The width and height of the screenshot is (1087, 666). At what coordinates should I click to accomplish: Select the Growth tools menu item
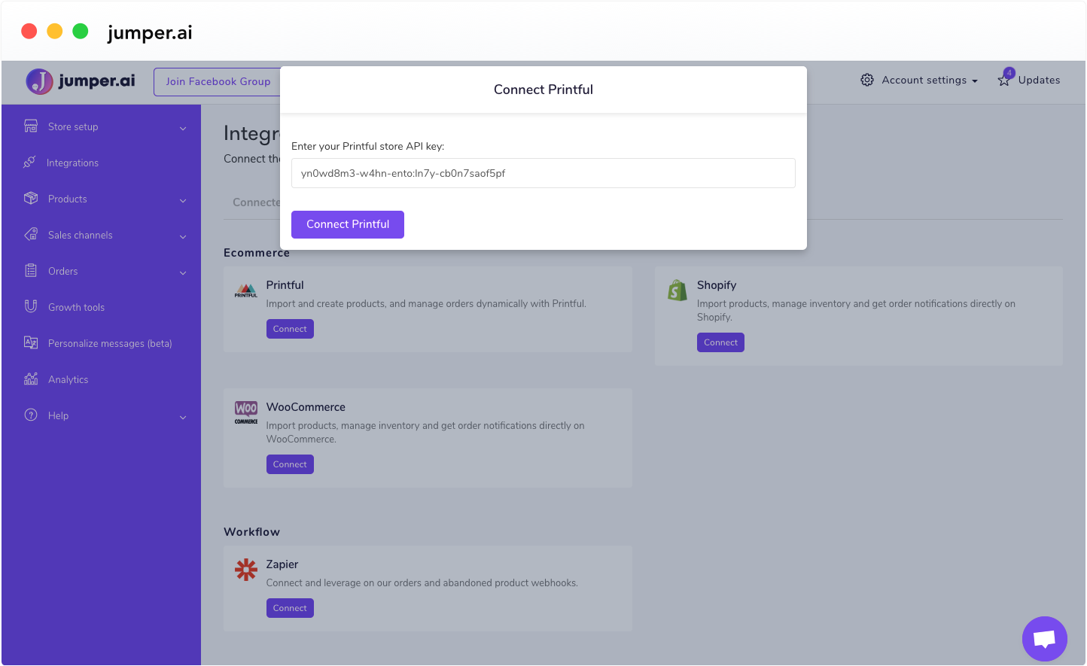(x=76, y=308)
